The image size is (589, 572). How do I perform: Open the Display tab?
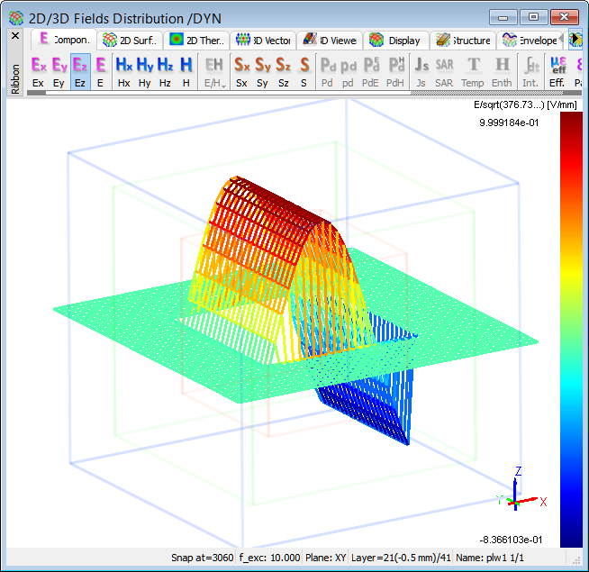395,40
